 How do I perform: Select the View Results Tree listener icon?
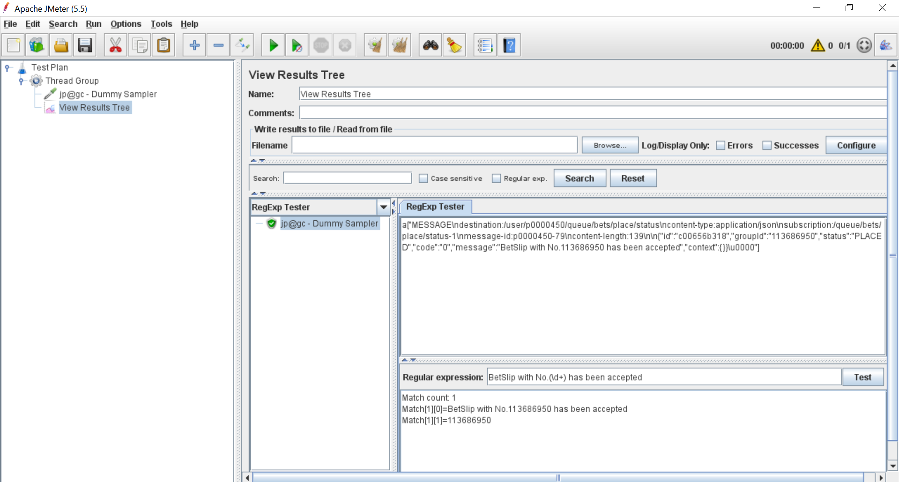point(50,108)
